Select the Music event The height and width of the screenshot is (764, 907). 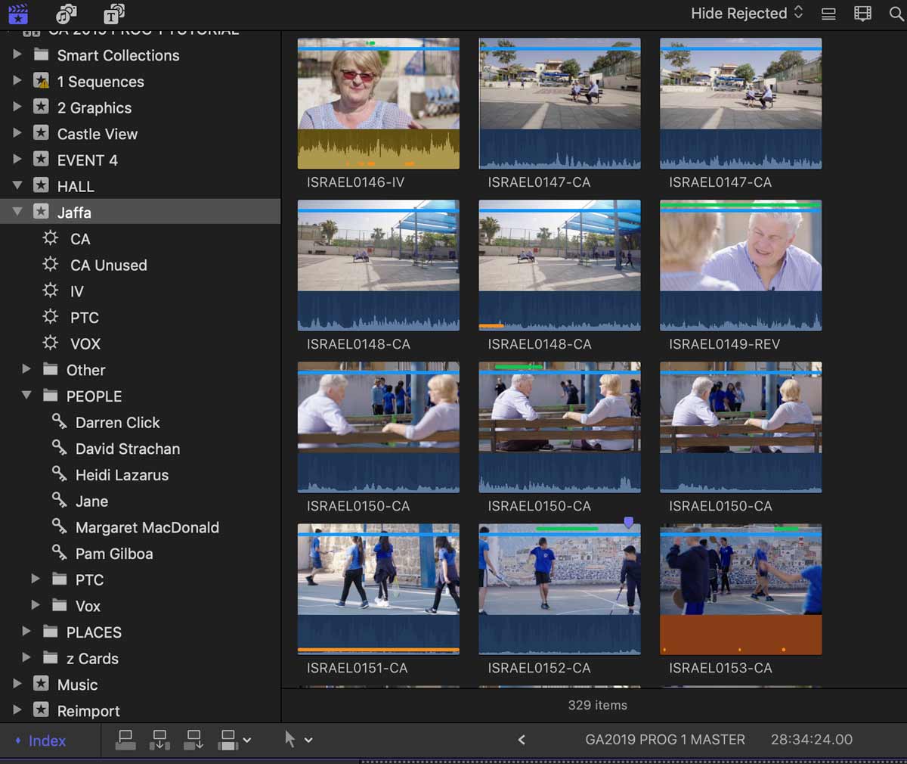click(x=78, y=685)
